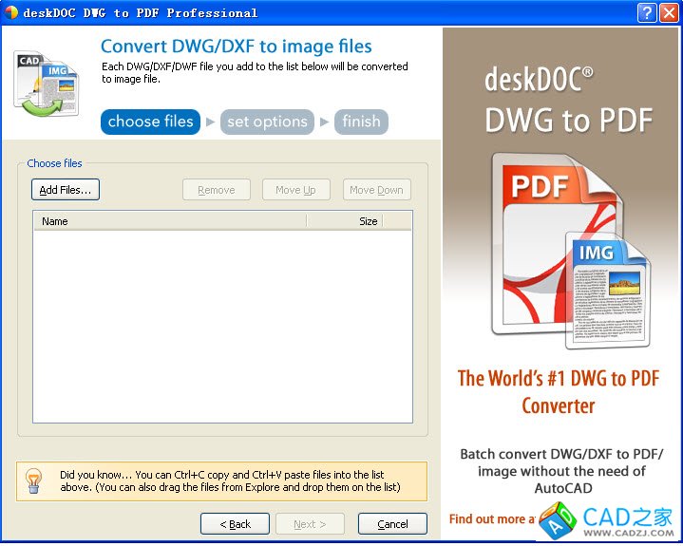Click the deskDOC app icon in title bar

(11, 12)
